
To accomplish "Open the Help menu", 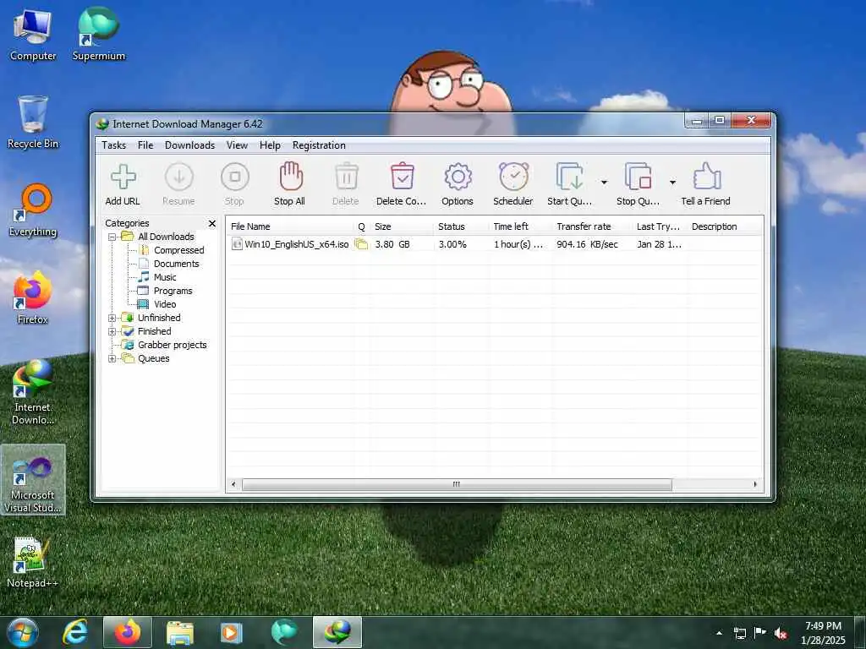I will 270,145.
